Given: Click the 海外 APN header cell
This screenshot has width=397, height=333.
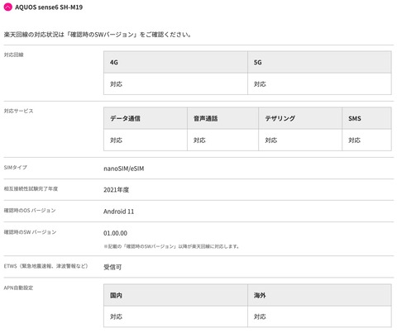Looking at the screenshot, I should (x=319, y=295).
